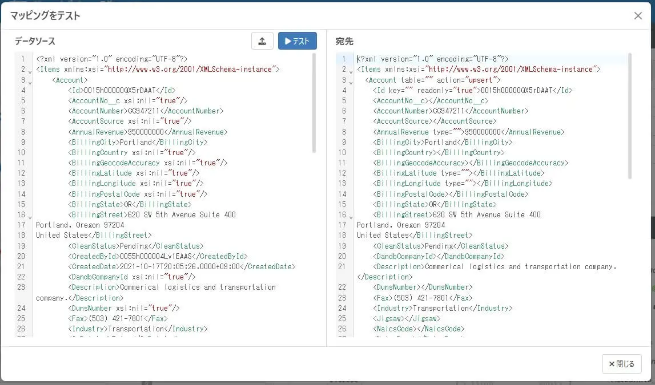
Task: Click the BillingLatitude type line in destination
Action: pyautogui.click(x=459, y=173)
